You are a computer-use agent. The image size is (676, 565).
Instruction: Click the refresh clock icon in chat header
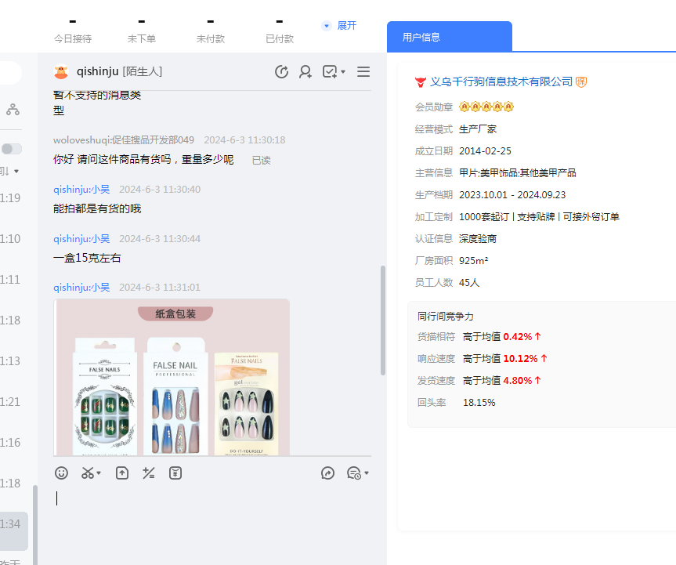click(x=282, y=72)
